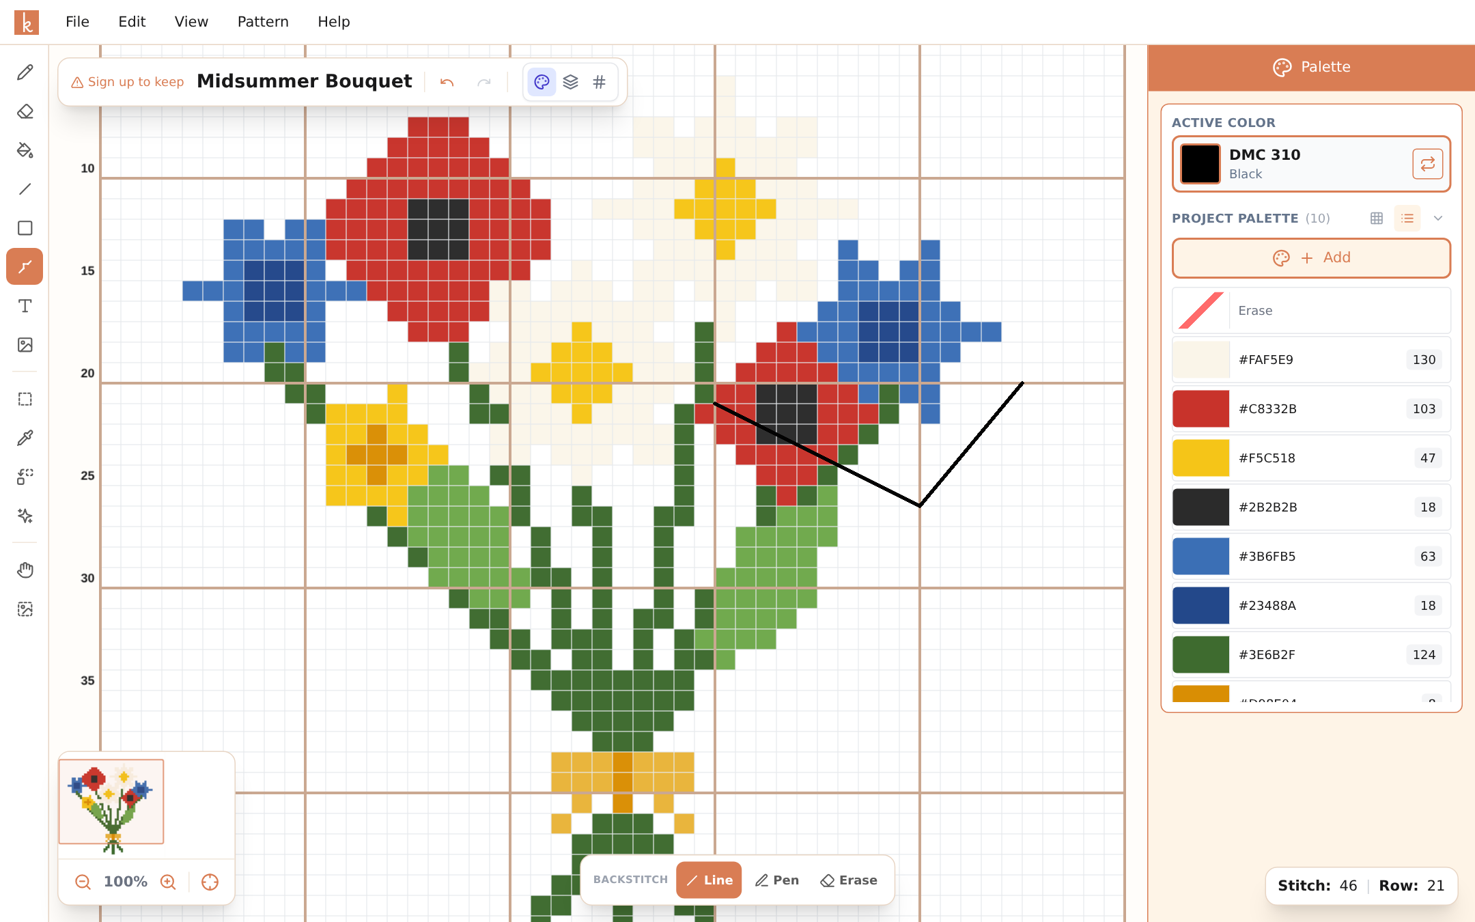Click the 47 stitch count badge
Screen dimensions: 1475x922
tap(1428, 458)
